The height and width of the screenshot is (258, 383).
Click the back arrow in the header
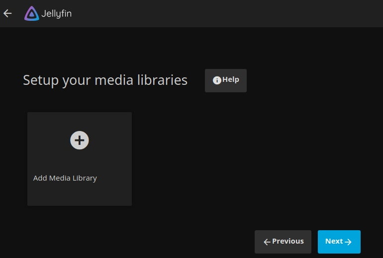[7, 13]
